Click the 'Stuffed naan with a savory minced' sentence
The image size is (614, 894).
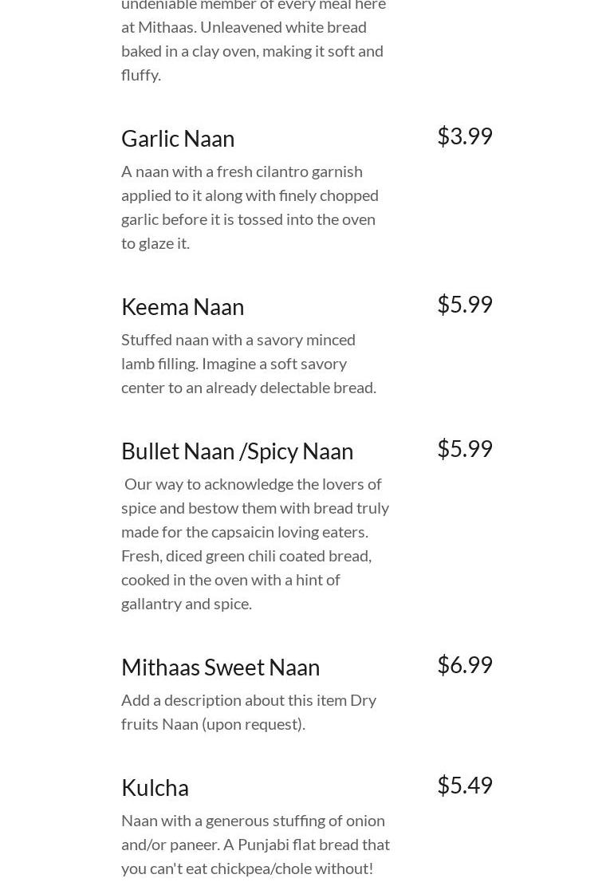(238, 340)
